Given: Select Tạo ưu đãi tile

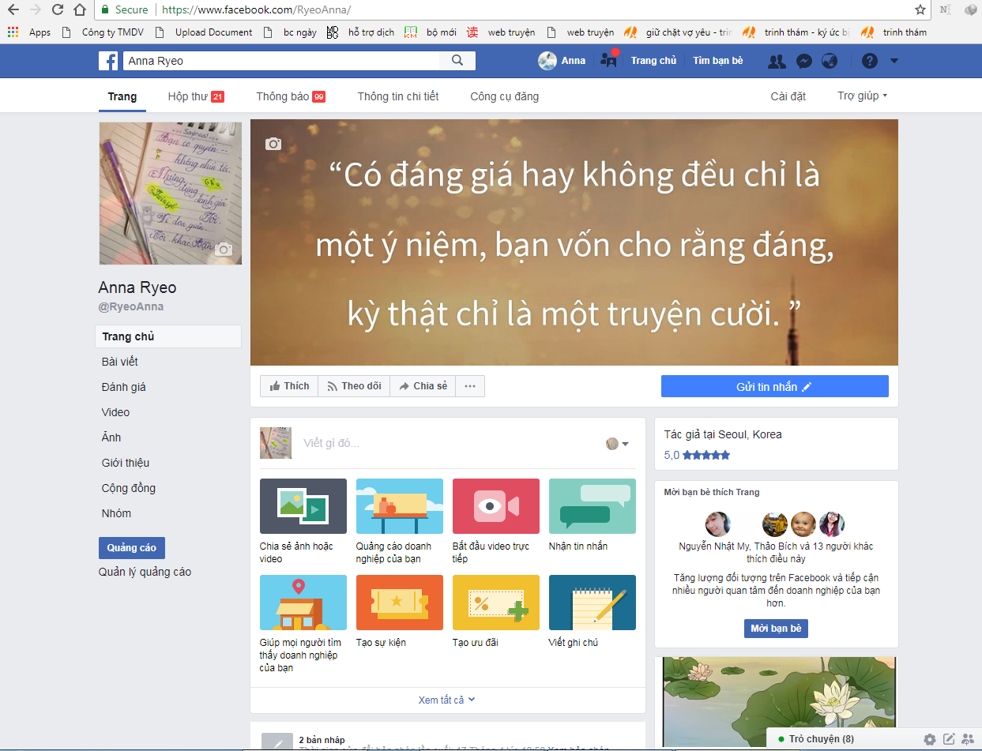Looking at the screenshot, I should tap(496, 611).
